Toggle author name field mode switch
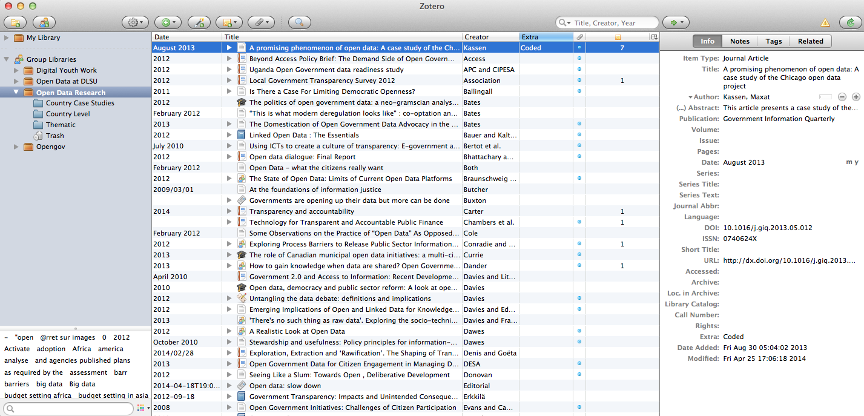 (825, 97)
